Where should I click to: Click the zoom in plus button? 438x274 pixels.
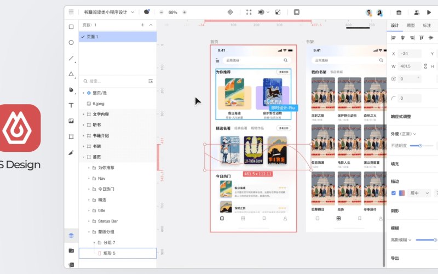click(185, 12)
